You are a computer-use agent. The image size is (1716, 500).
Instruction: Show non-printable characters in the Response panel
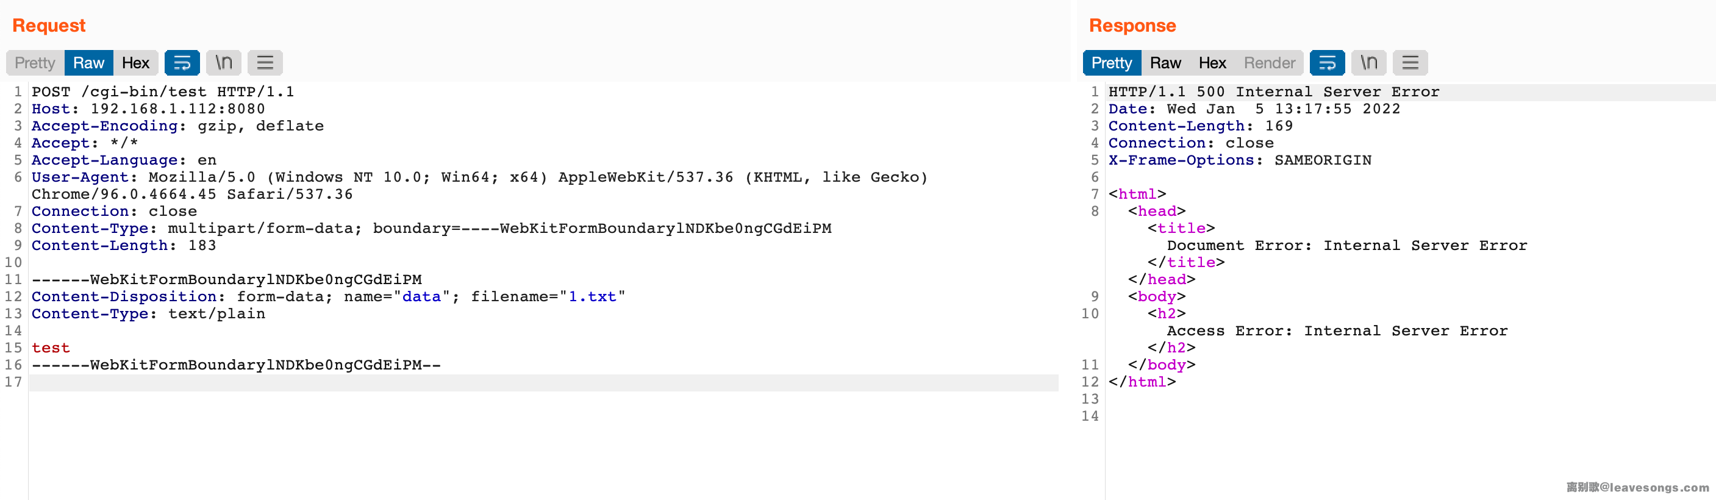click(1369, 63)
